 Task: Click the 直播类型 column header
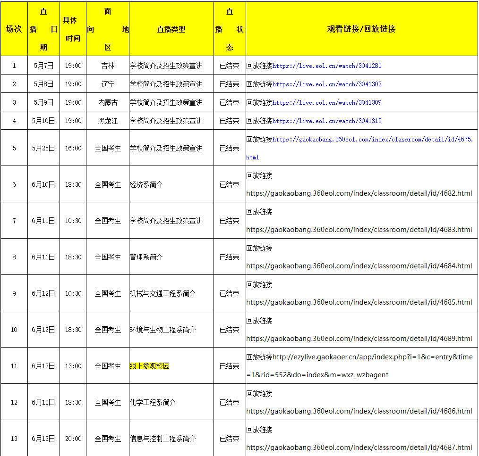(171, 29)
